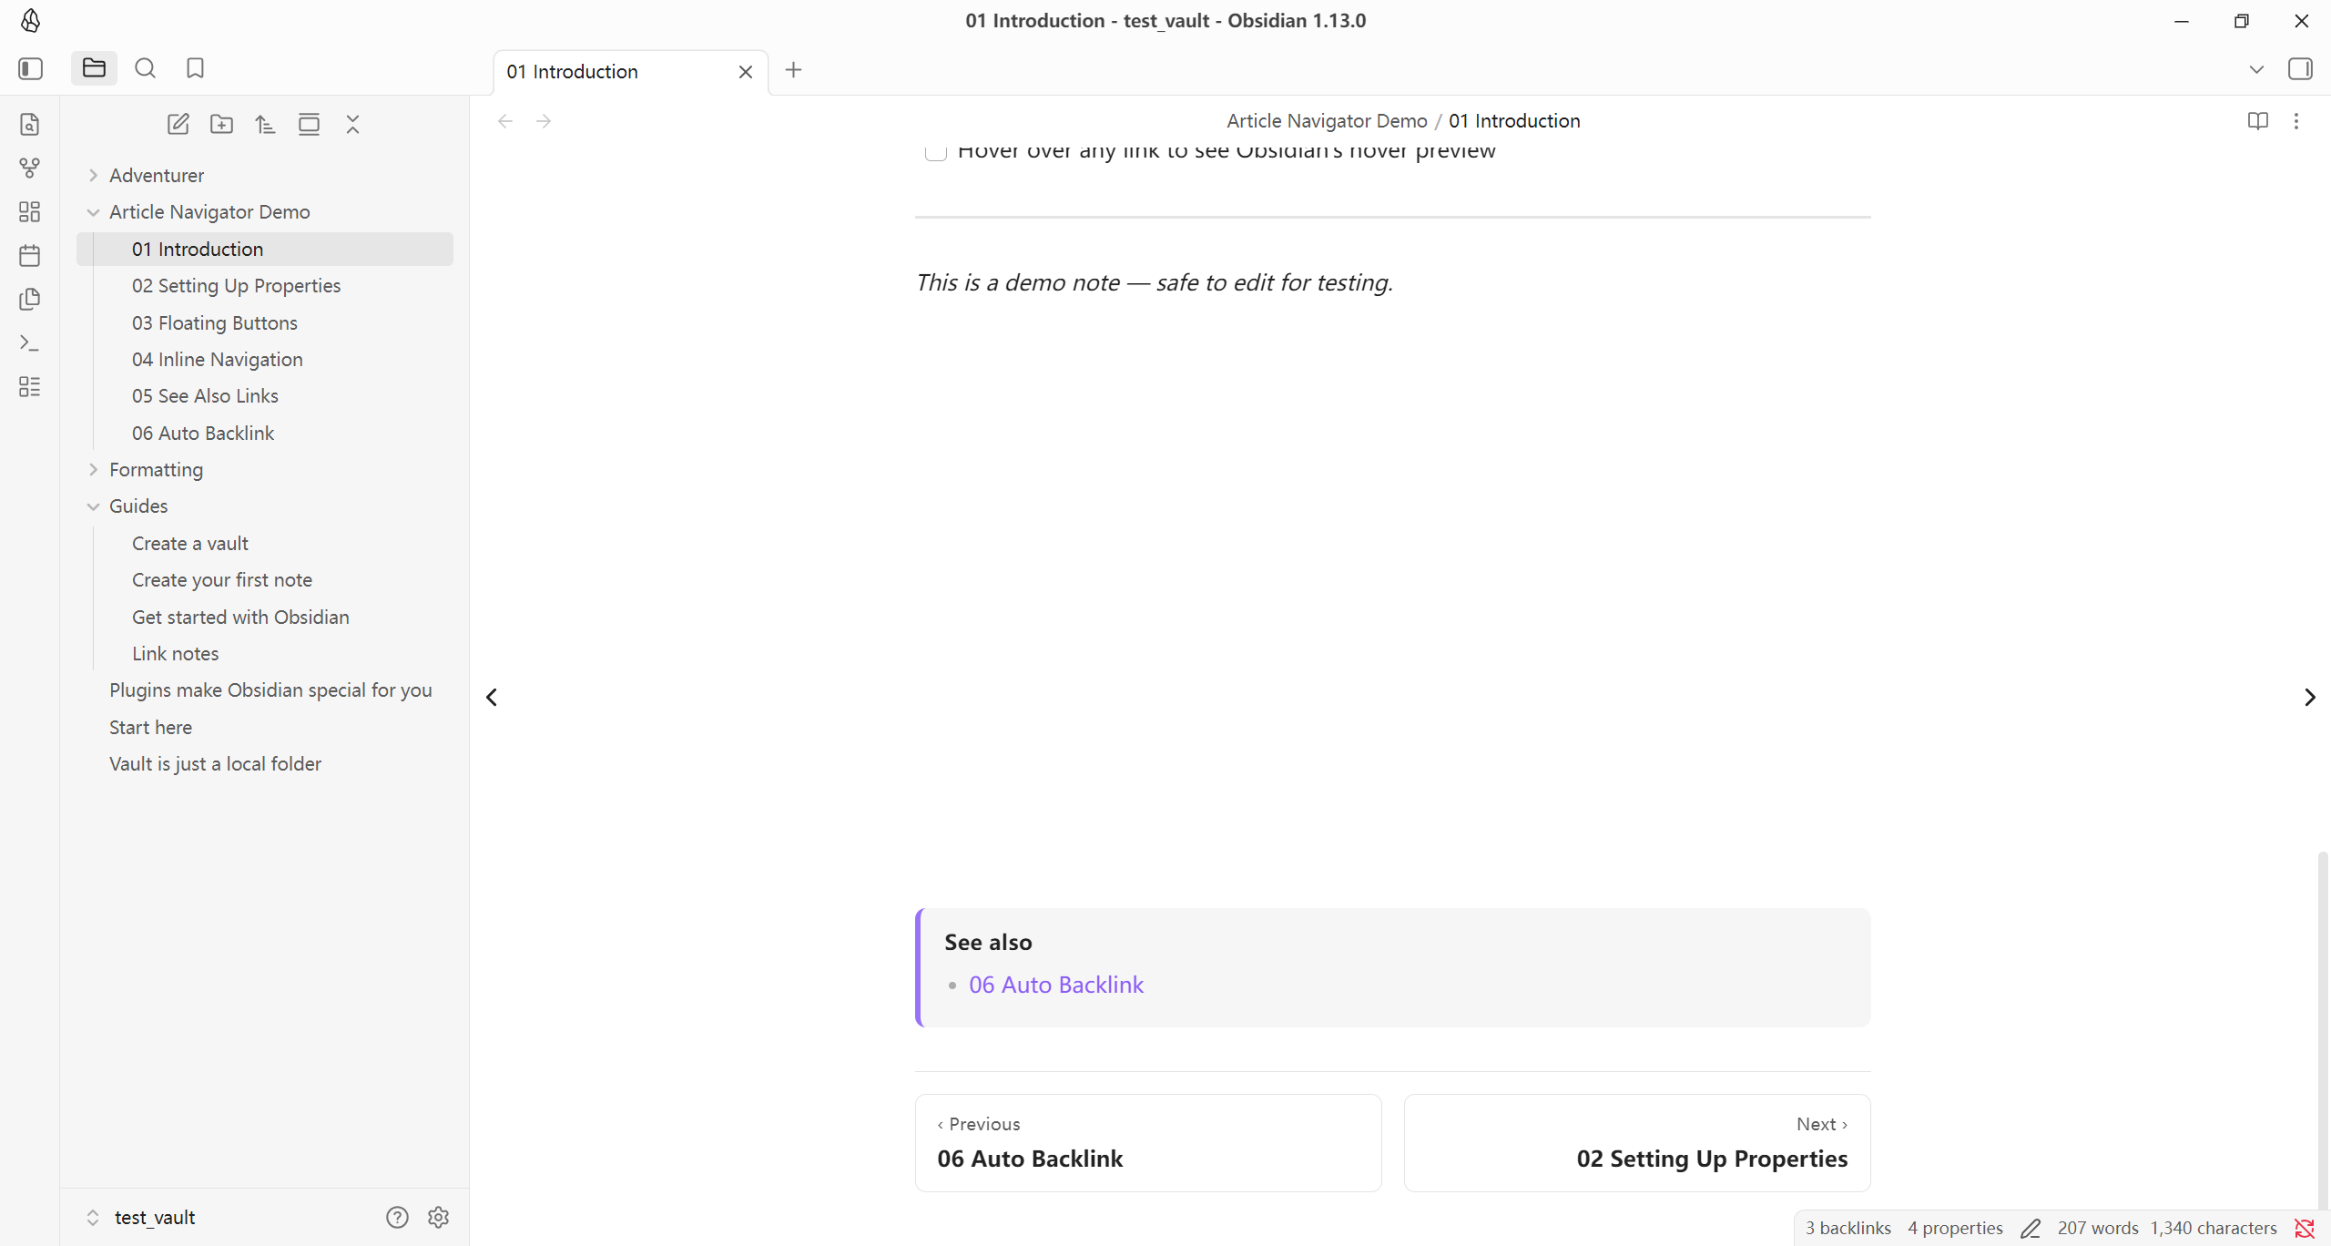Open 04 Inline Navigation note
2331x1246 pixels.
[x=265, y=360]
